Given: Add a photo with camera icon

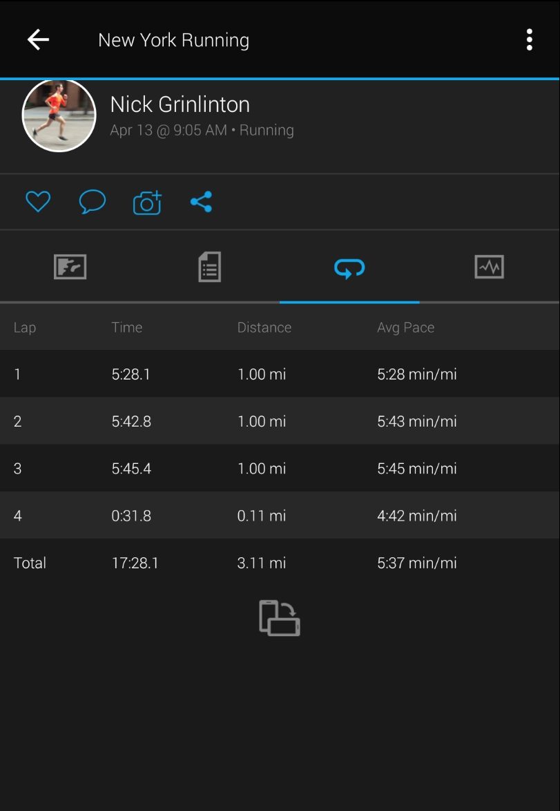Looking at the screenshot, I should pos(147,203).
